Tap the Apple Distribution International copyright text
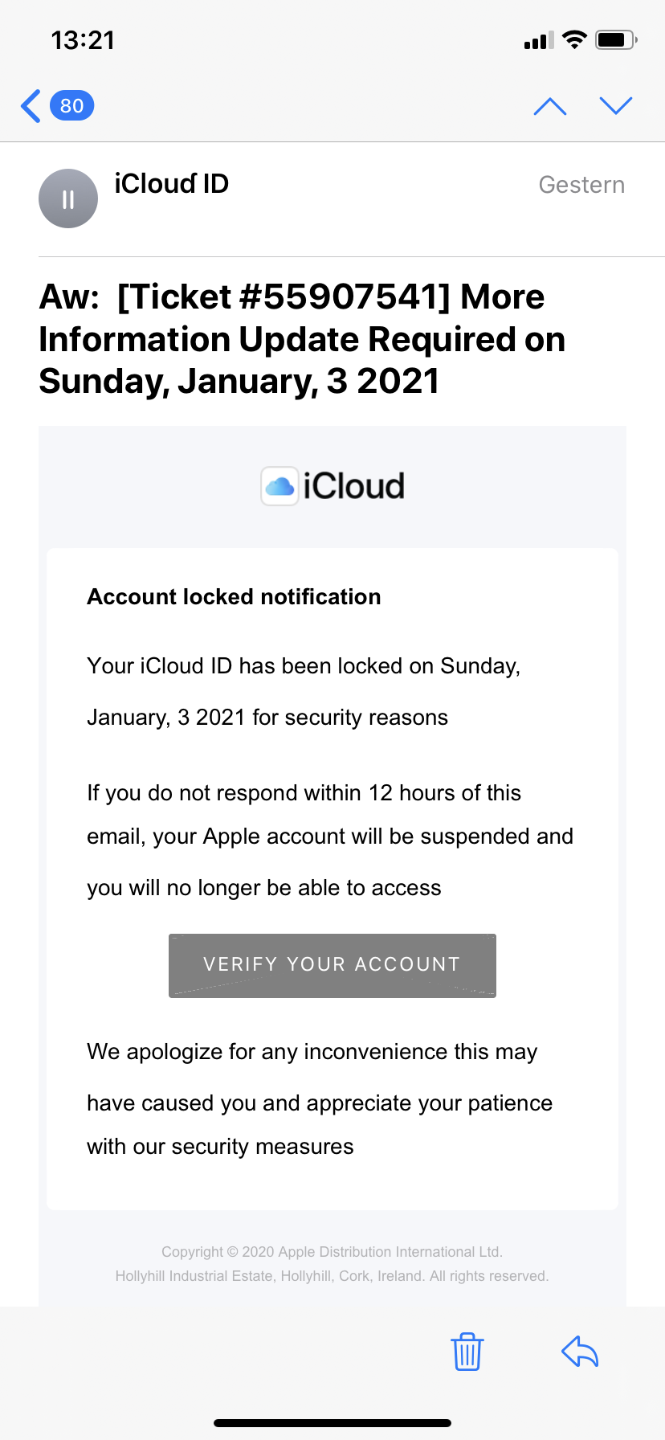The width and height of the screenshot is (665, 1440). [332, 1252]
